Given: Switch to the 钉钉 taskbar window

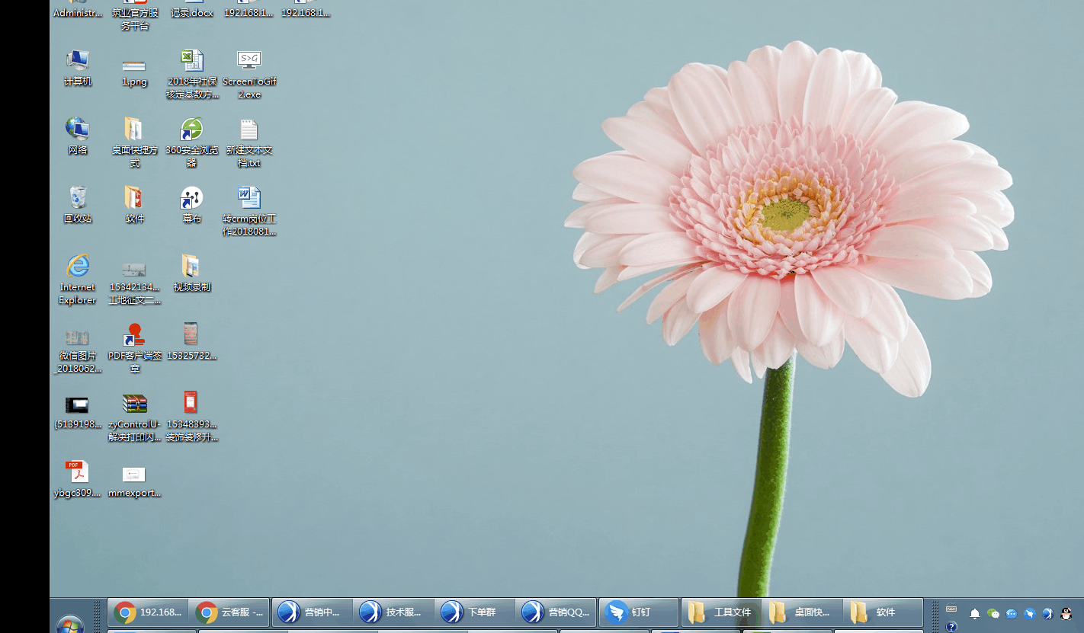Looking at the screenshot, I should [639, 612].
